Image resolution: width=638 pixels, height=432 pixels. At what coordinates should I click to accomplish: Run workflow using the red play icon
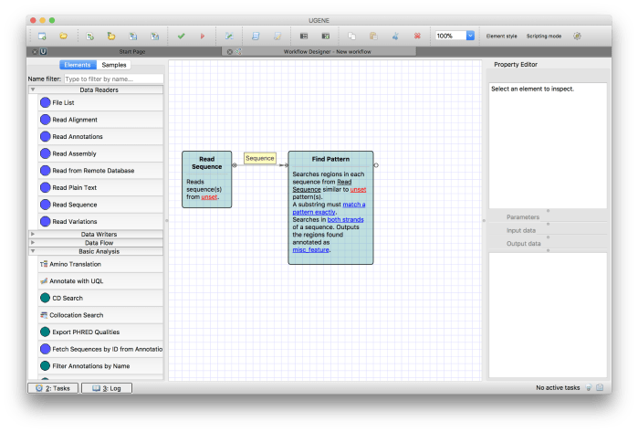click(203, 36)
